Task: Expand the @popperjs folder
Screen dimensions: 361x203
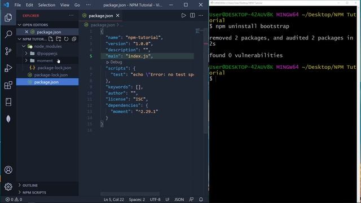Action: (x=26, y=54)
